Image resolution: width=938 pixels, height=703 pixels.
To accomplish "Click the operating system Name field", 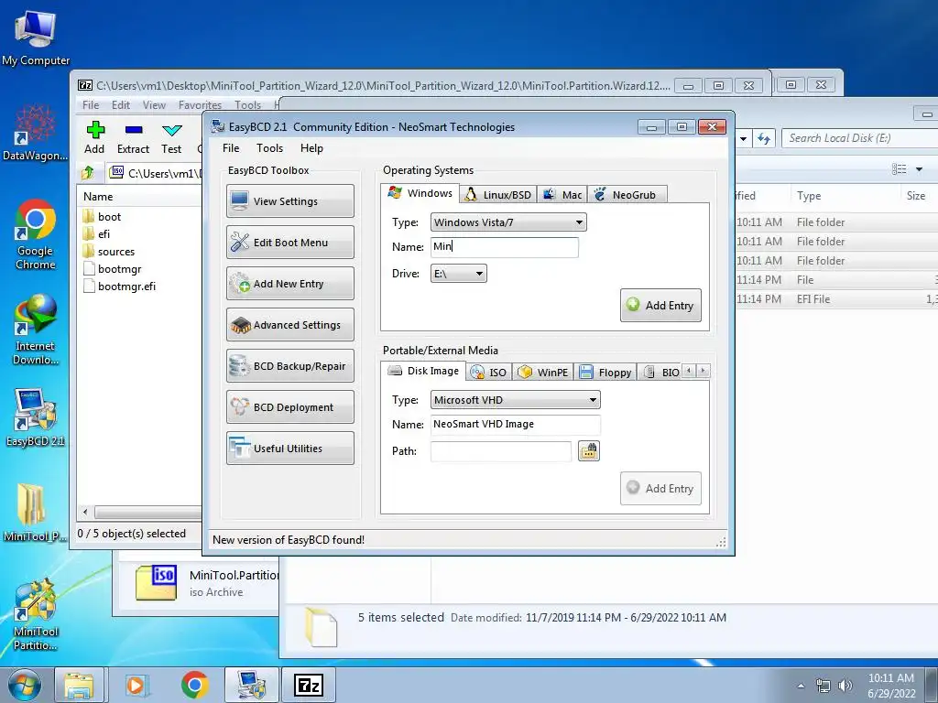I will click(505, 247).
